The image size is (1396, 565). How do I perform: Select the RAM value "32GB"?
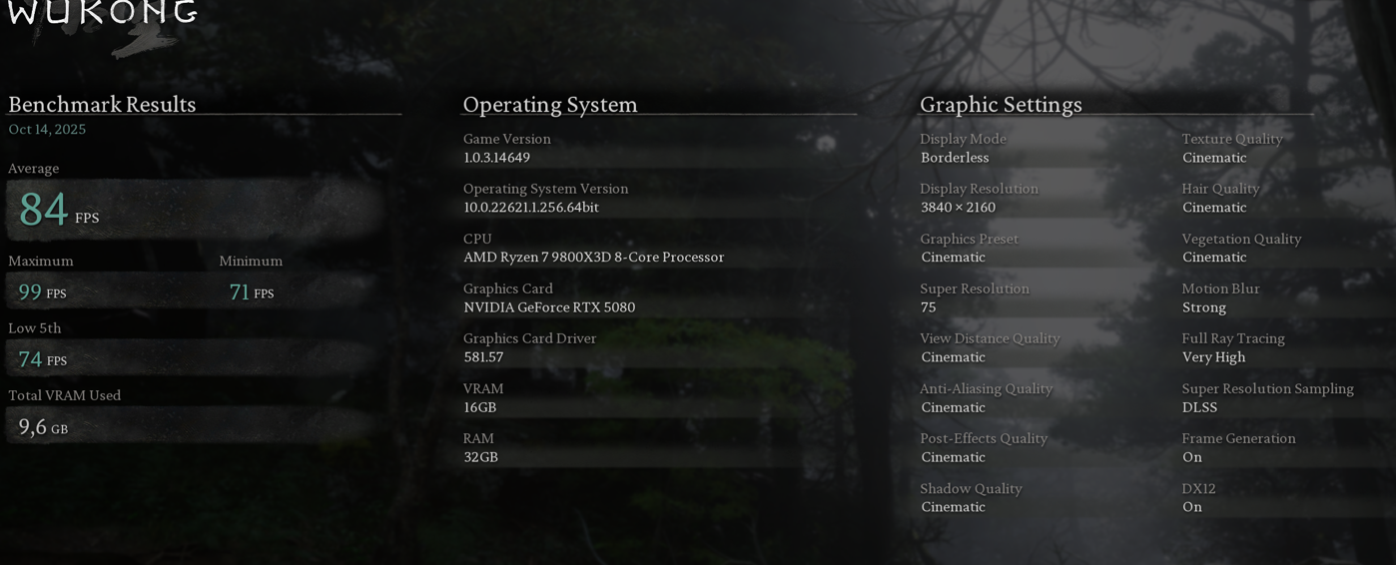(x=481, y=457)
